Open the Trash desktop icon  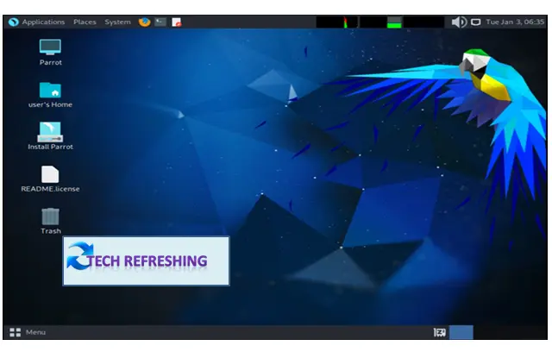tap(50, 217)
